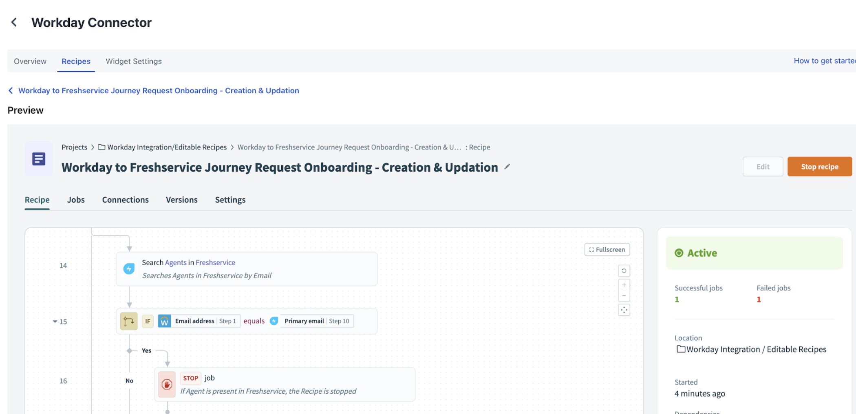The height and width of the screenshot is (414, 856).
Task: Zoom out on the recipe canvas
Action: click(624, 296)
